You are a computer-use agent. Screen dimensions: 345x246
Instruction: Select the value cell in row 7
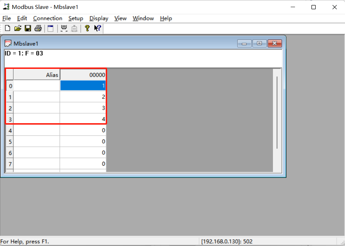click(83, 164)
